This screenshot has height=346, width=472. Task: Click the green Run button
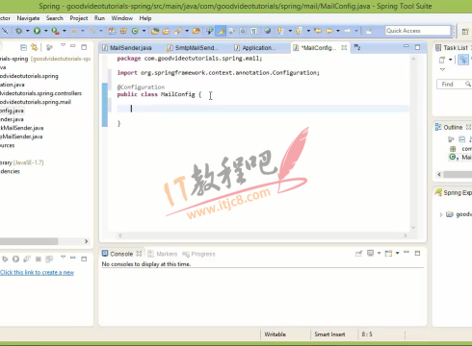point(37,31)
